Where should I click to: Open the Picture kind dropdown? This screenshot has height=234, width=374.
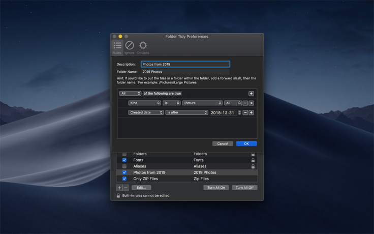coord(202,103)
